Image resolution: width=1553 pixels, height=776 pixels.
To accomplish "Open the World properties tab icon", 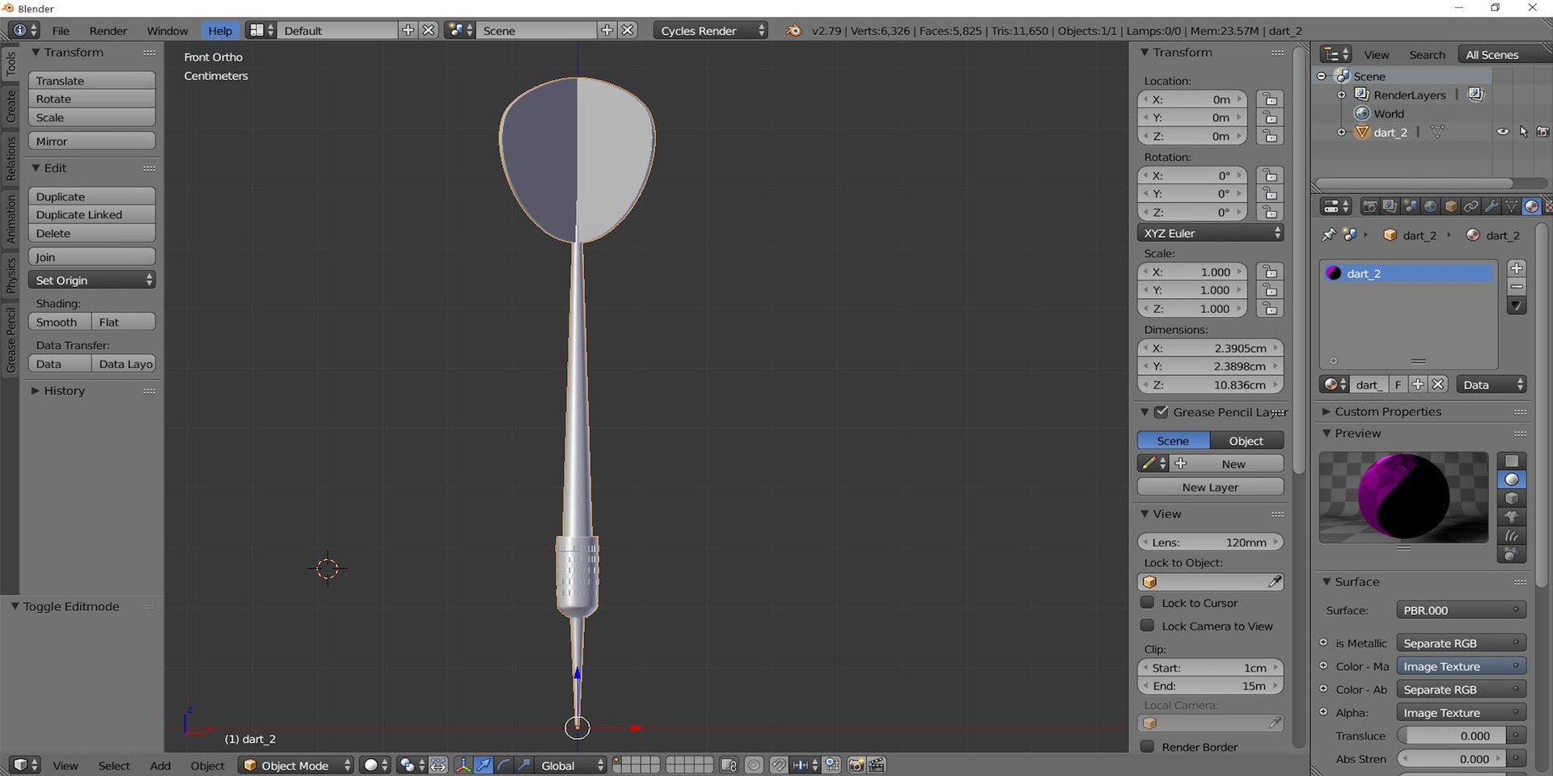I will 1430,207.
